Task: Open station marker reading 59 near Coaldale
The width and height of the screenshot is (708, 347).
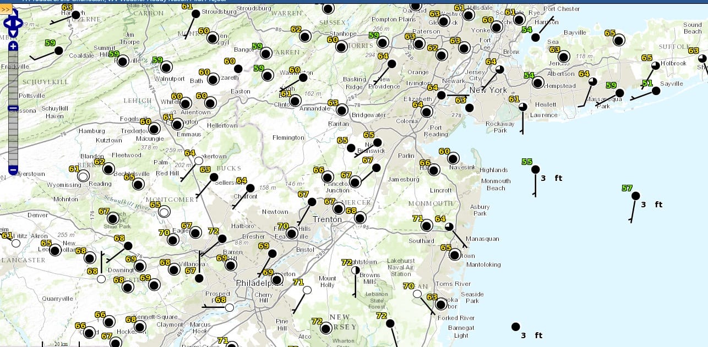Action: pos(58,51)
